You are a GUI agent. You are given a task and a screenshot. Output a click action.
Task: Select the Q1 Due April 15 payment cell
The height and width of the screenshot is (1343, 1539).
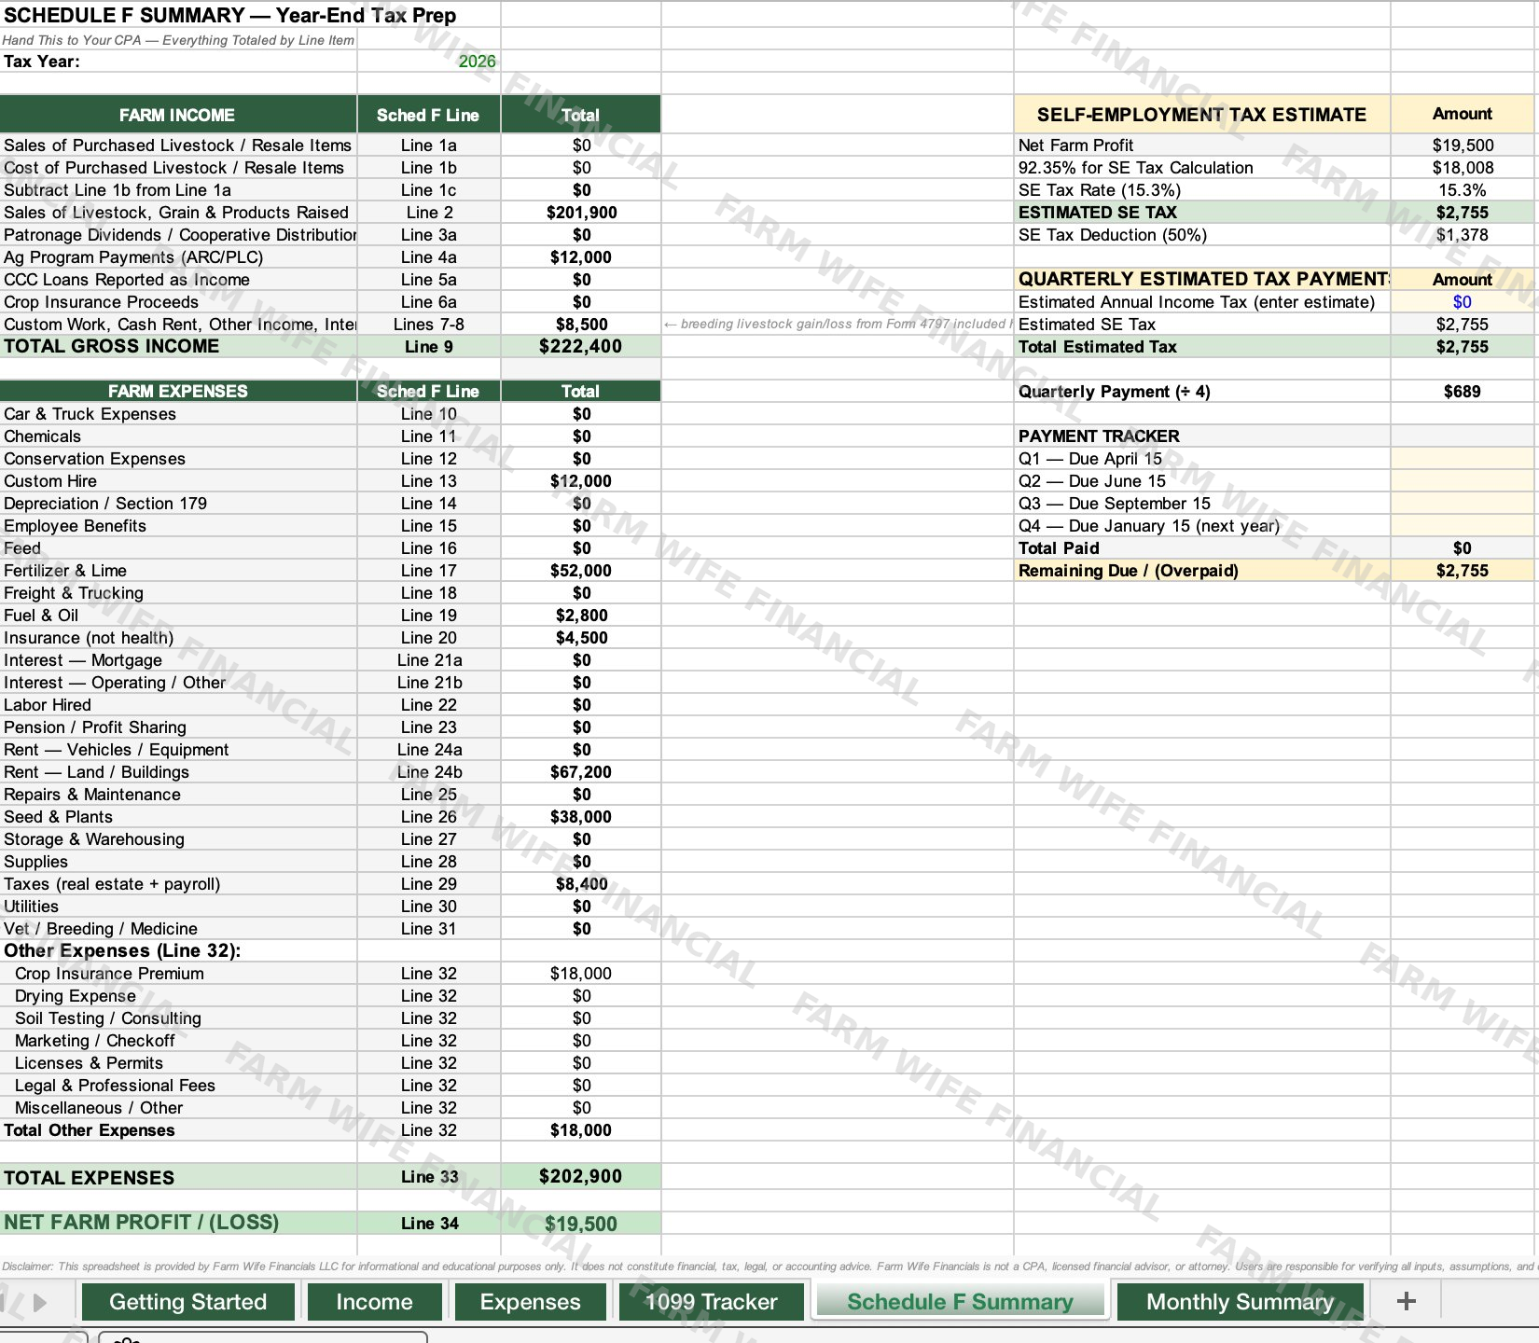point(1462,459)
